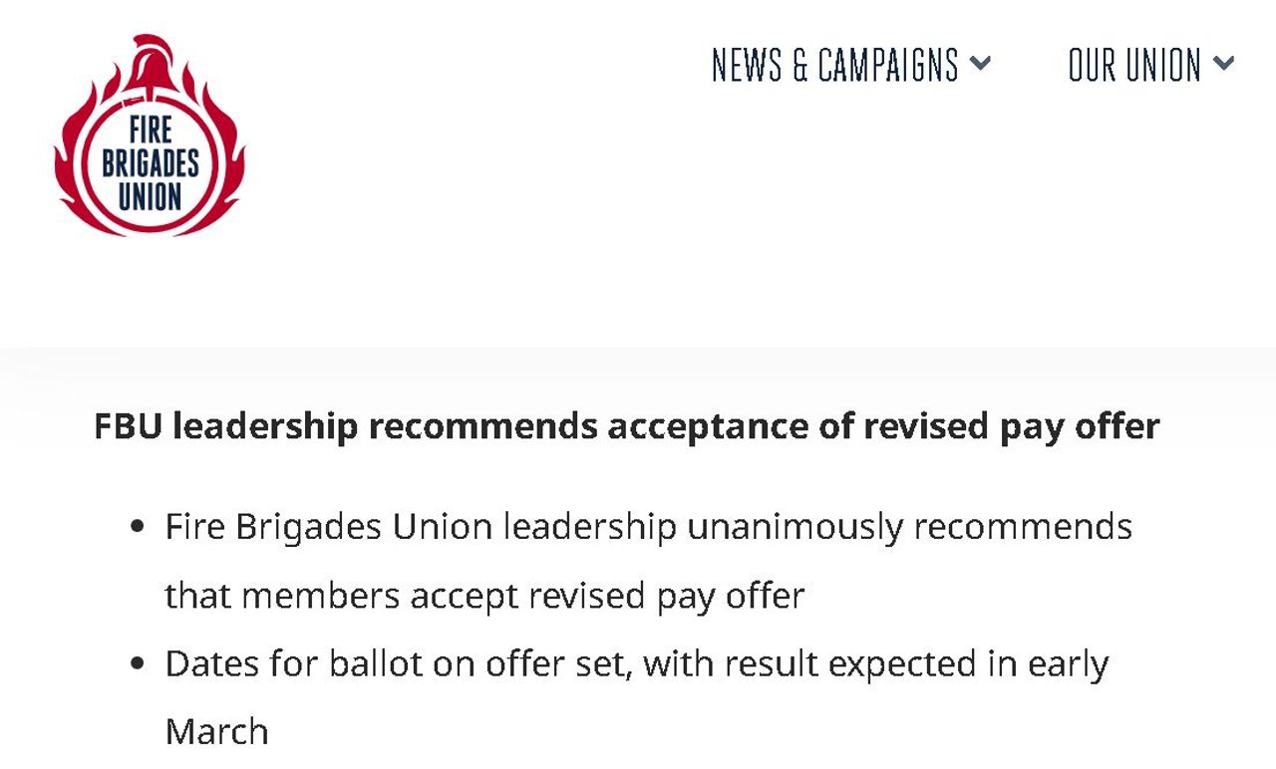Click the word March in the second bullet
This screenshot has height=769, width=1276.
(216, 732)
